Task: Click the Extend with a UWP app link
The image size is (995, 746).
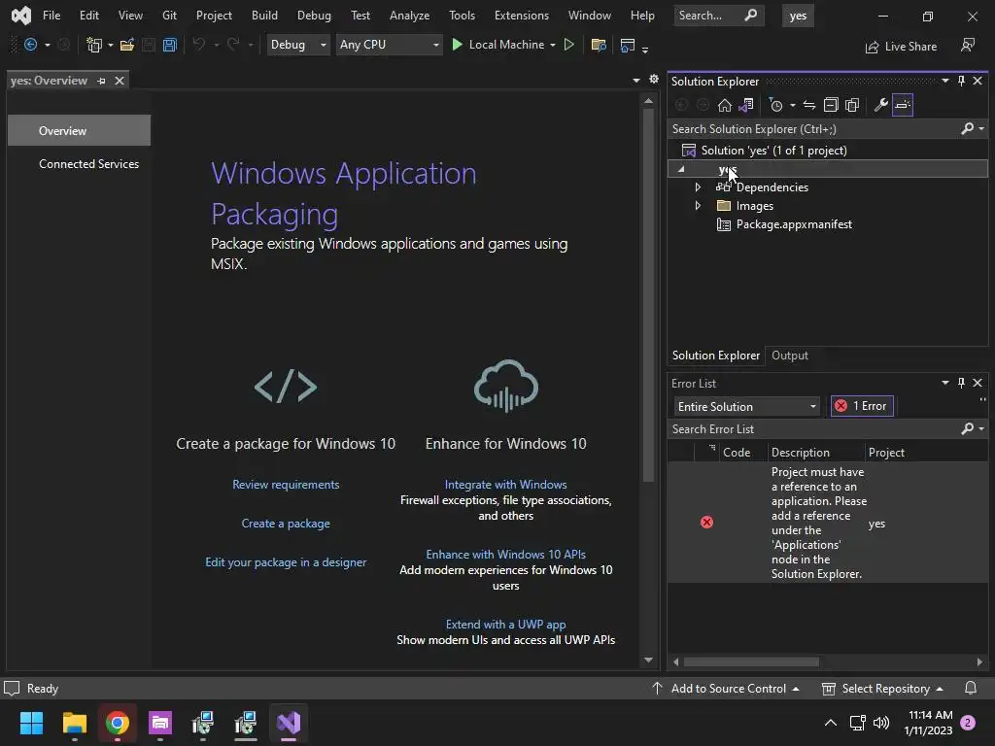Action: 505,625
